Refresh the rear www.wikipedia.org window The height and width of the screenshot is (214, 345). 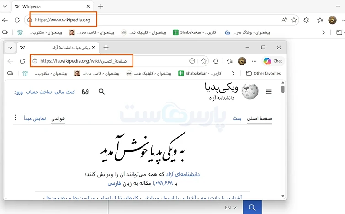tap(17, 20)
